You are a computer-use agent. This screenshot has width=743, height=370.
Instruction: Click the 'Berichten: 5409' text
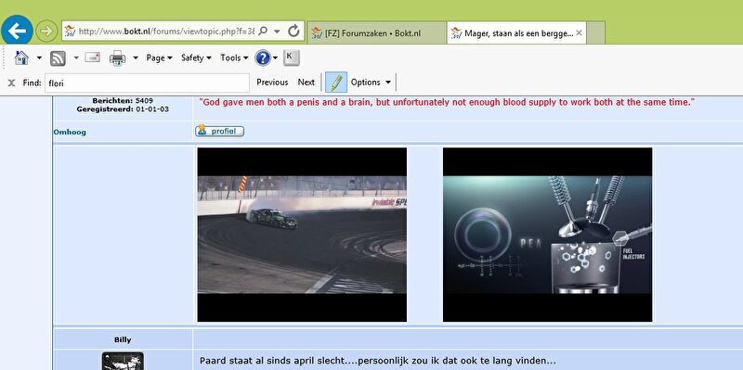pyautogui.click(x=123, y=101)
